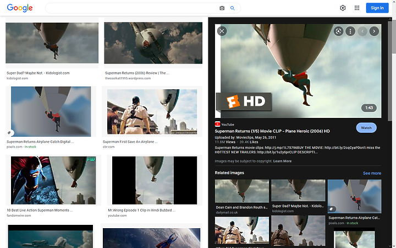Open Superman Returns (2006) Review thumbnail
396x248 pixels.
(x=153, y=43)
